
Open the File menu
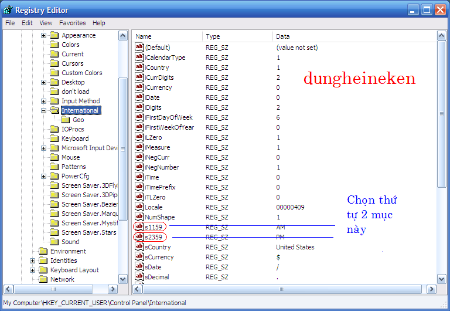tap(10, 23)
